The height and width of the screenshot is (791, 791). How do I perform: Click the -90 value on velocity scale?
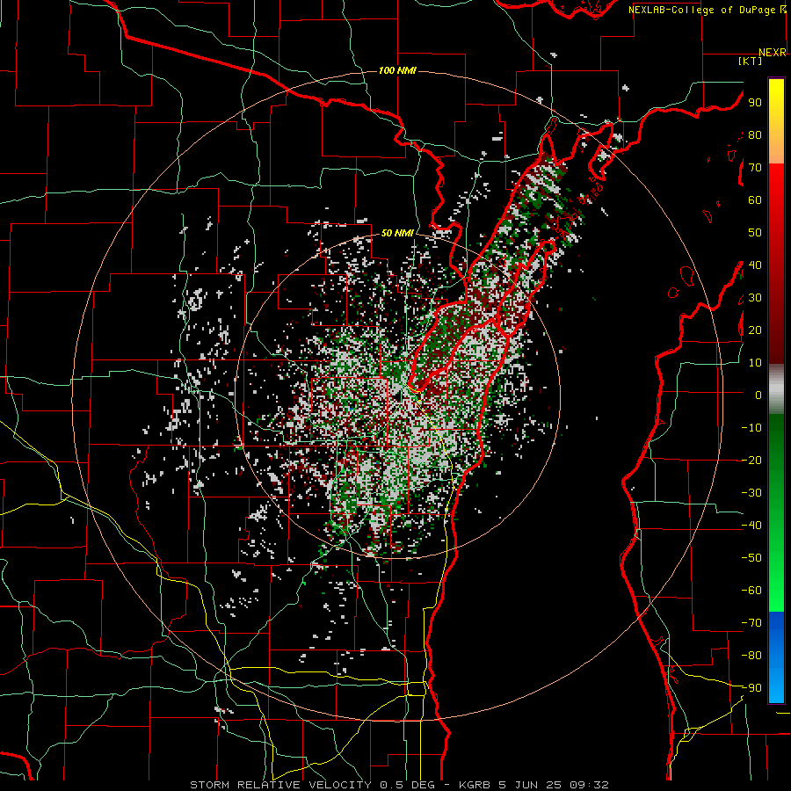click(x=751, y=688)
